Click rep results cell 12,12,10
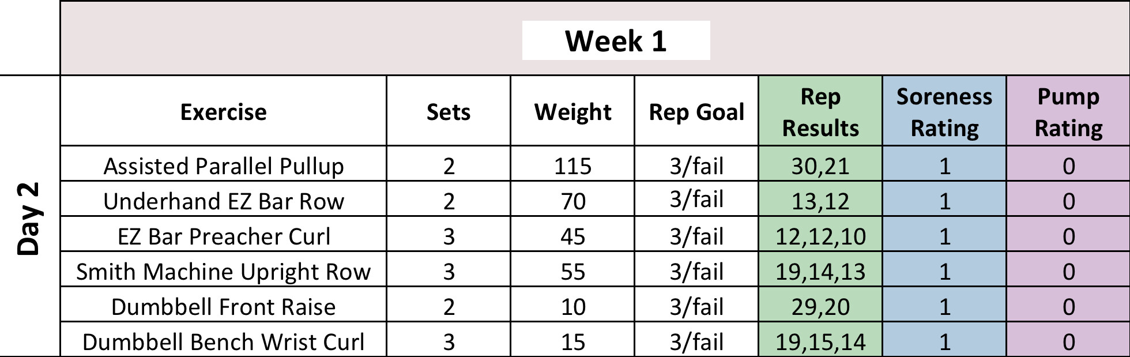This screenshot has width=1130, height=357. click(x=820, y=236)
